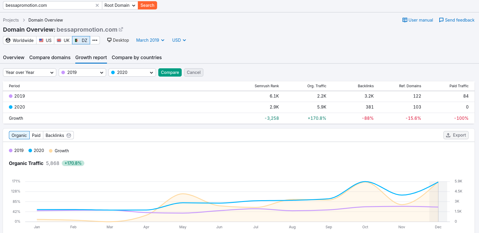This screenshot has height=233, width=479.
Task: Click the UK flag icon
Action: point(59,41)
